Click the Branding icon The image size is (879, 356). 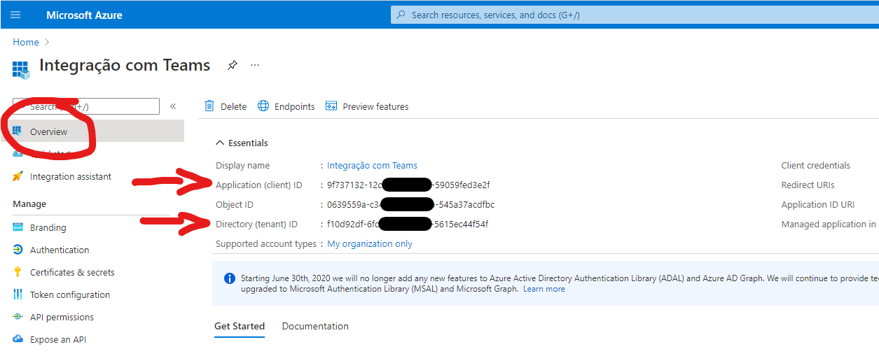18,227
